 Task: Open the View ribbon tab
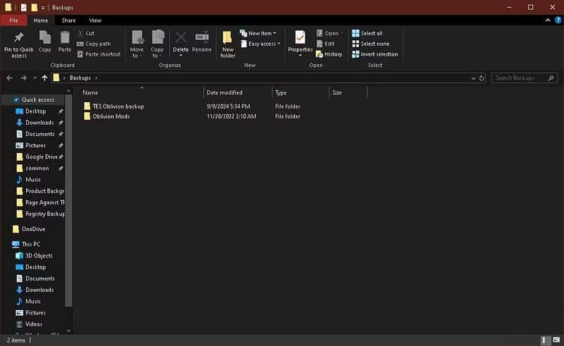pos(95,20)
